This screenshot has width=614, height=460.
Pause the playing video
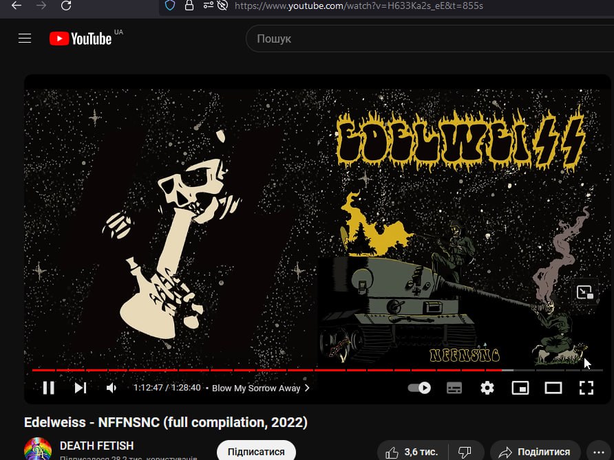[48, 388]
